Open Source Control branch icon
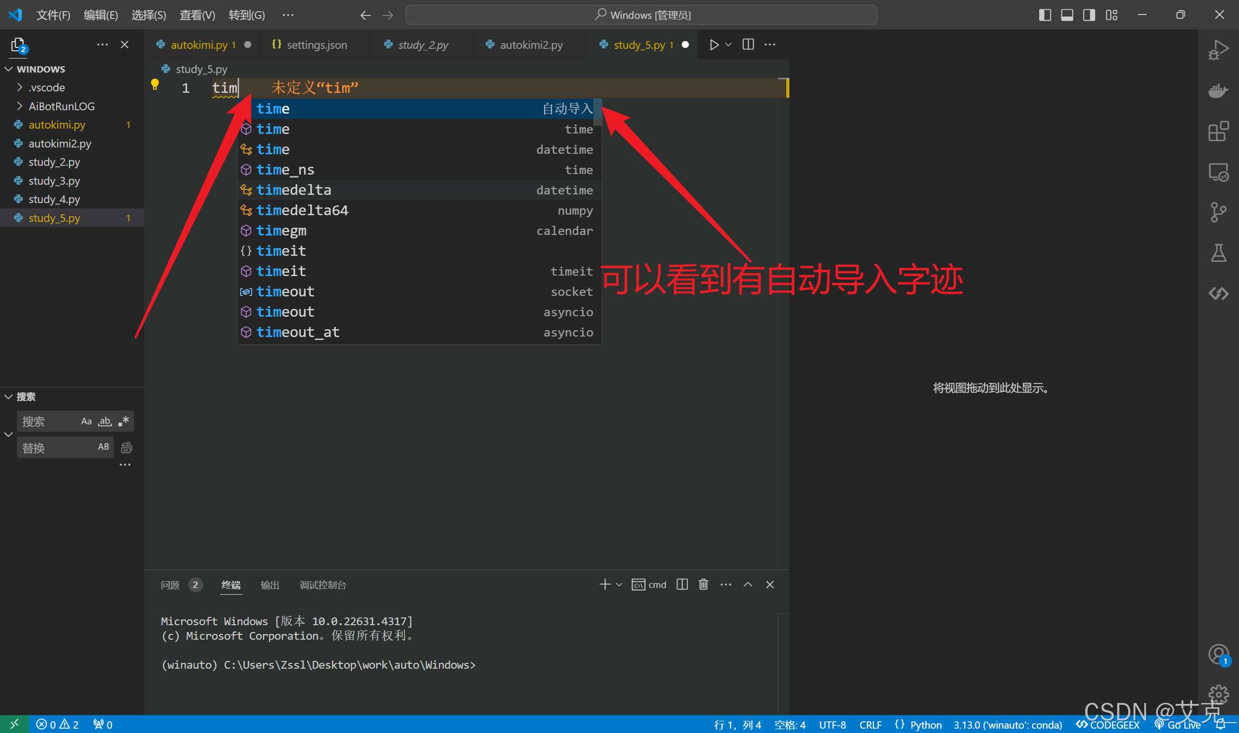Image resolution: width=1239 pixels, height=733 pixels. click(1218, 212)
